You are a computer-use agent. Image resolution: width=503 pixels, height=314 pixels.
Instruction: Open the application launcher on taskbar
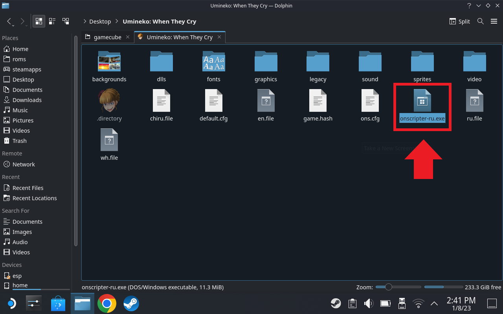tap(11, 303)
